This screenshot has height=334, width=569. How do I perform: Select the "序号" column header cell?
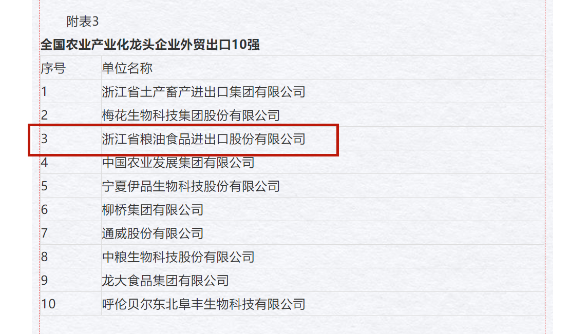pyautogui.click(x=53, y=68)
